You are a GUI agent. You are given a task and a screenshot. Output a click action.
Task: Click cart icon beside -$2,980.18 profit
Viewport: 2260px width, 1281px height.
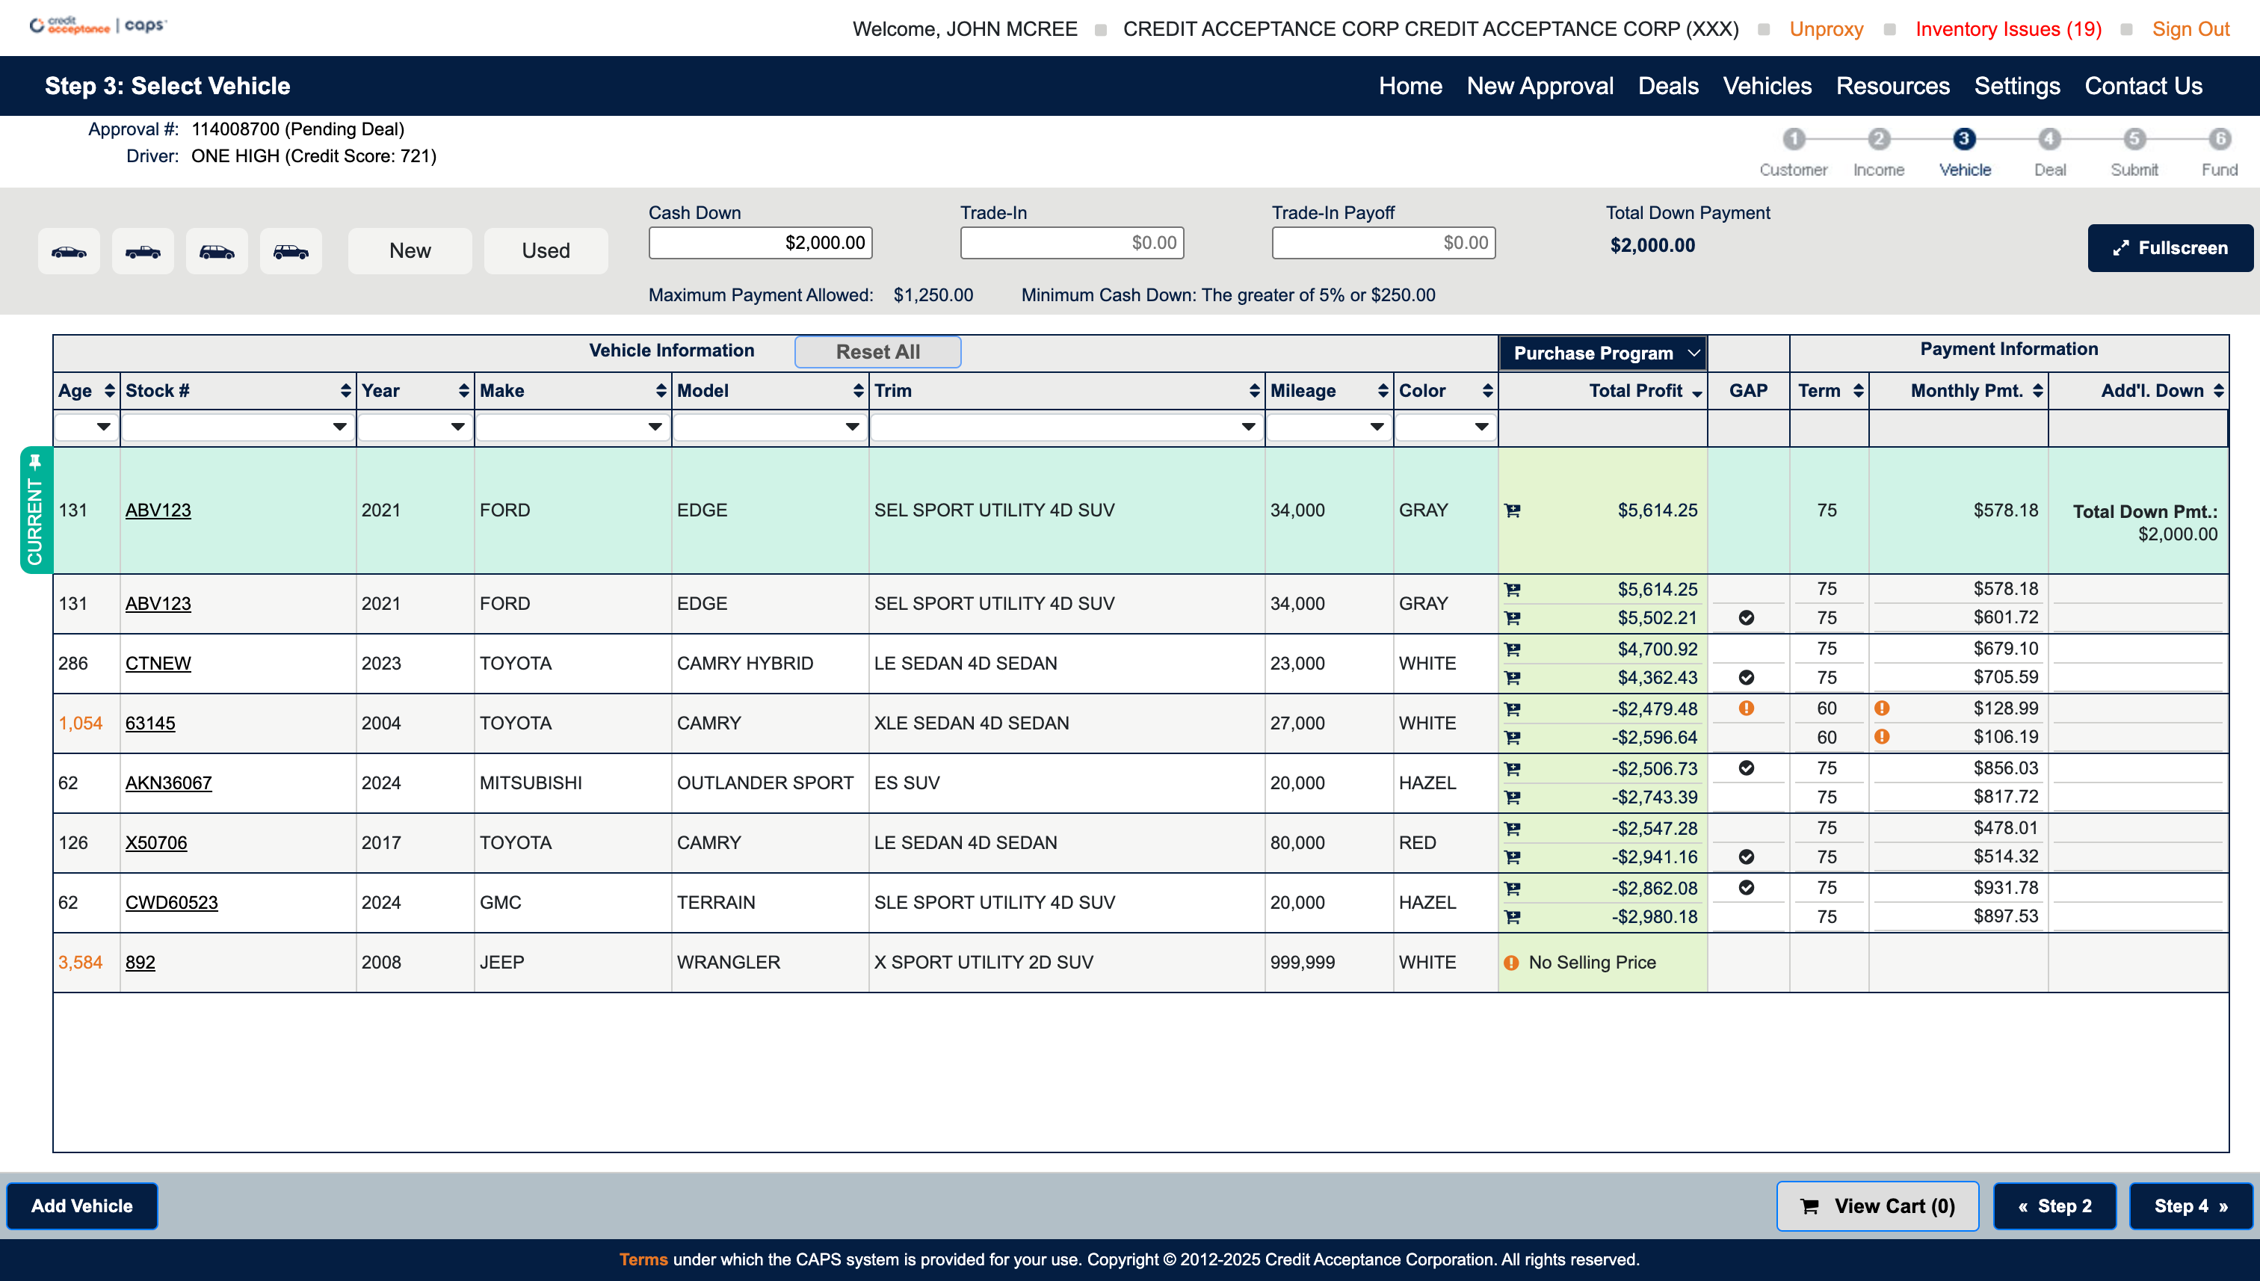pyautogui.click(x=1512, y=918)
